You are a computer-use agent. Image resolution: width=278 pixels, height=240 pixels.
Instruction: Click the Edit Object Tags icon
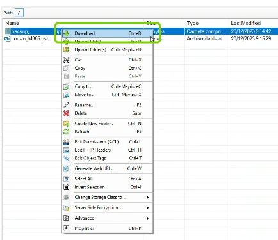click(x=67, y=158)
